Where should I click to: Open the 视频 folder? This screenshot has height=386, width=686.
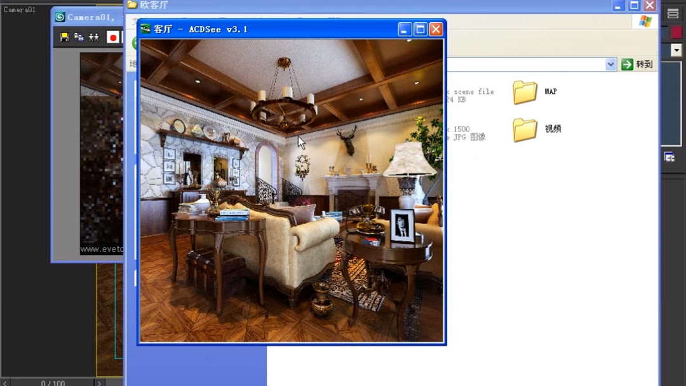coord(525,129)
